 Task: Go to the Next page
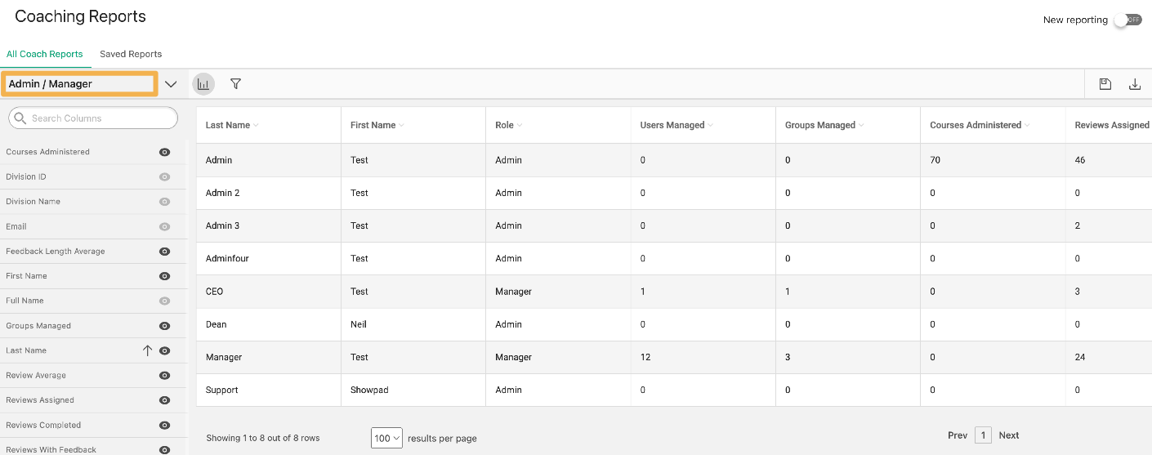click(1009, 435)
